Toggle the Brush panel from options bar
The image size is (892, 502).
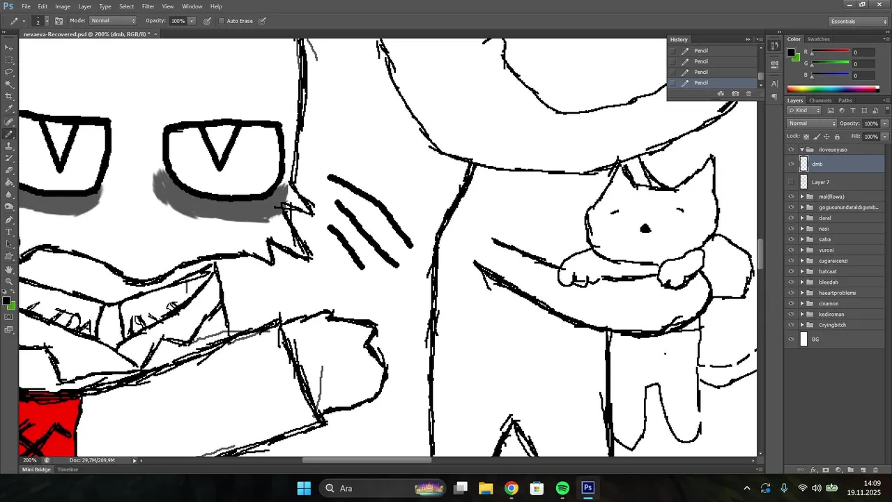(x=59, y=21)
